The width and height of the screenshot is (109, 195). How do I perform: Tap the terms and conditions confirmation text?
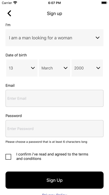click(x=52, y=157)
